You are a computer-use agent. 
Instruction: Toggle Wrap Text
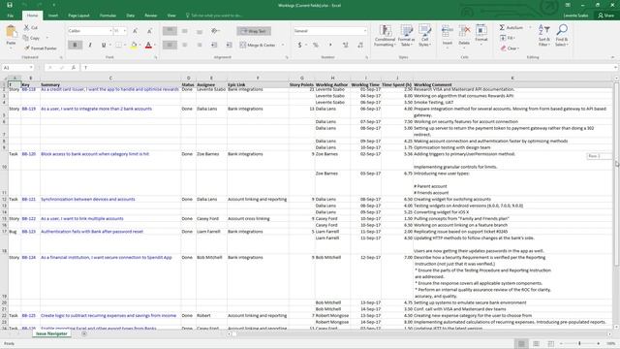click(254, 31)
